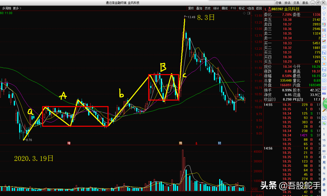Click the up arrow icon in right sidebar
Viewport: 327px width, 196px height.
point(324,14)
